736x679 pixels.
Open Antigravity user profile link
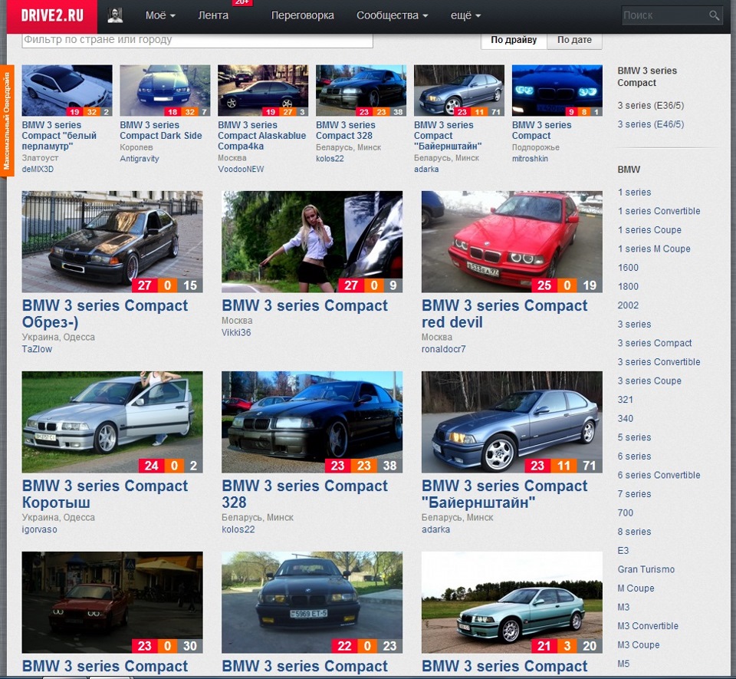pos(140,159)
